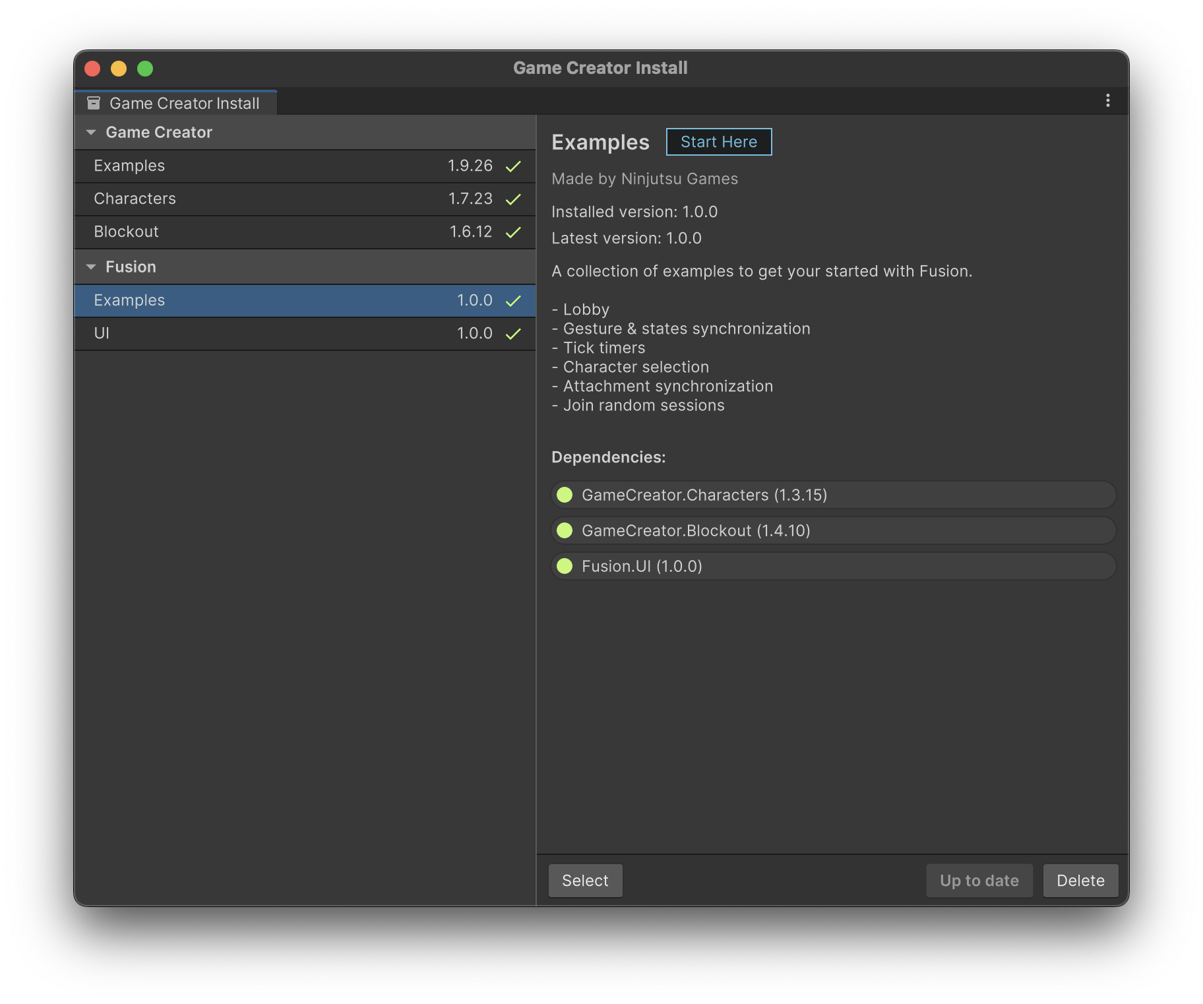Collapse the Fusion section arrow
Viewport: 1203px width, 1004px height.
tap(92, 267)
